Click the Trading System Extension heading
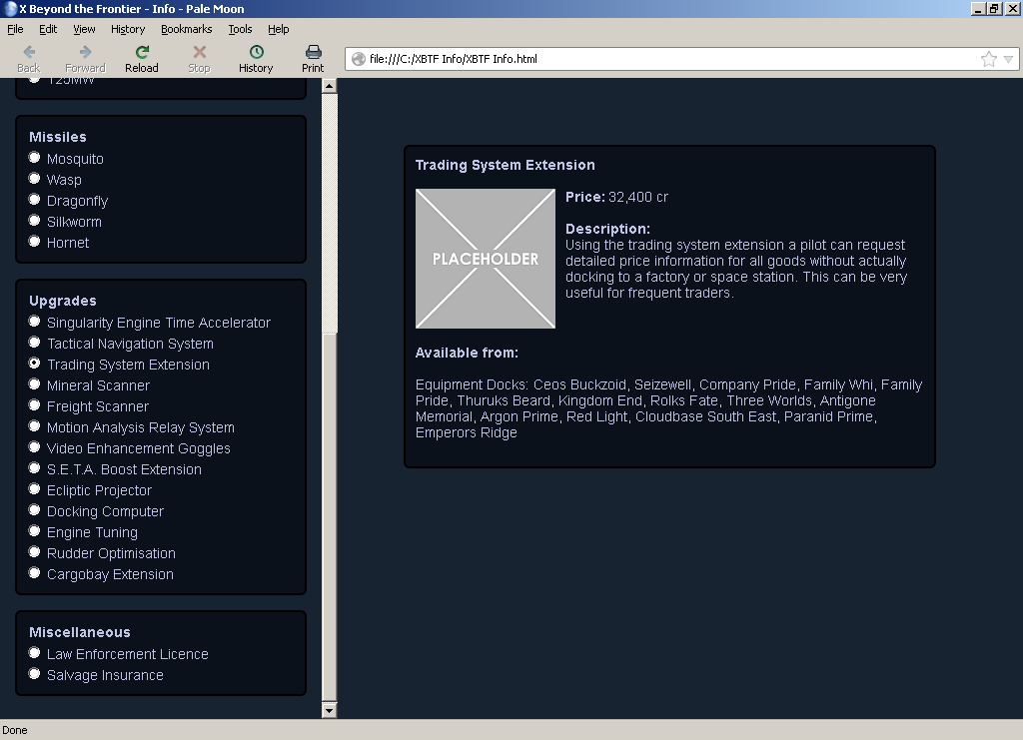The image size is (1023, 740). tap(505, 165)
